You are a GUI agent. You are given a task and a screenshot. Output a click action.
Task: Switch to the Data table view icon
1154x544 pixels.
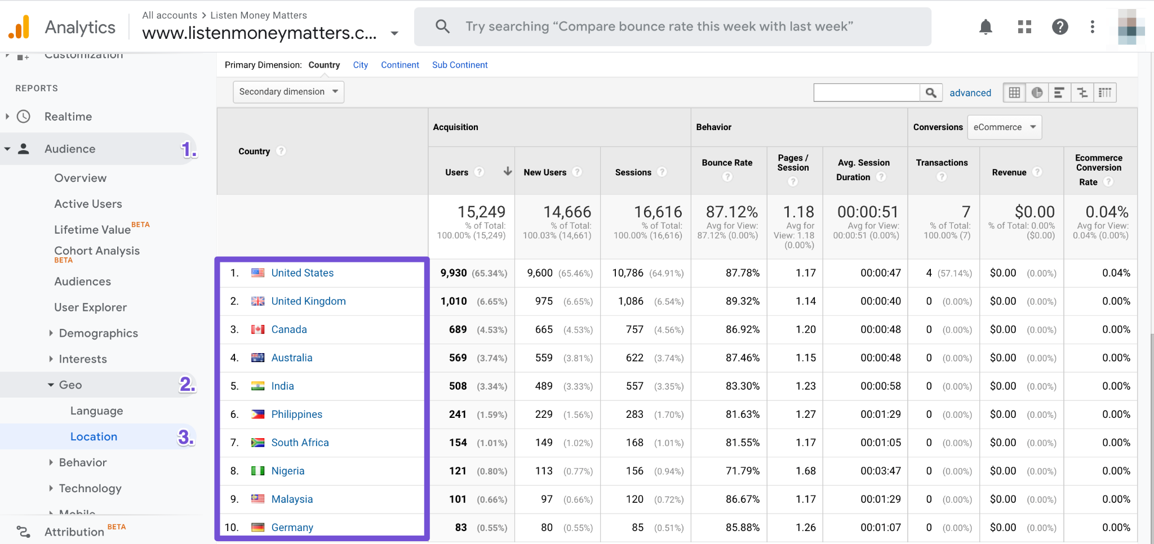1014,92
